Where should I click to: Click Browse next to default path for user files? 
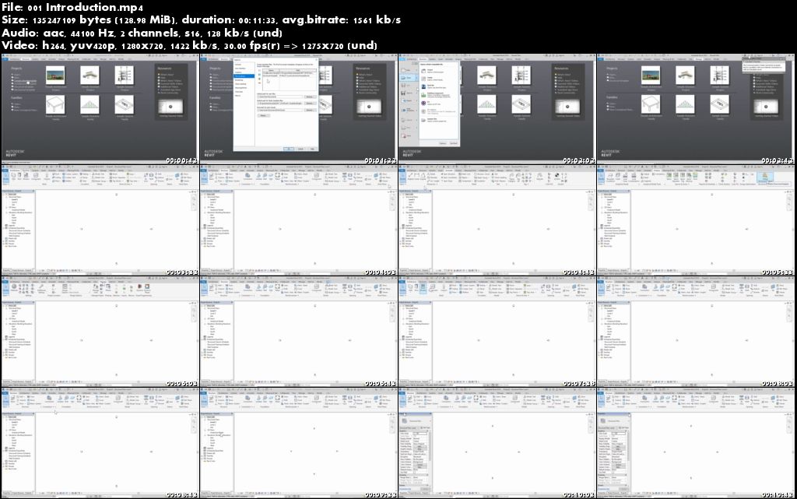[310, 97]
